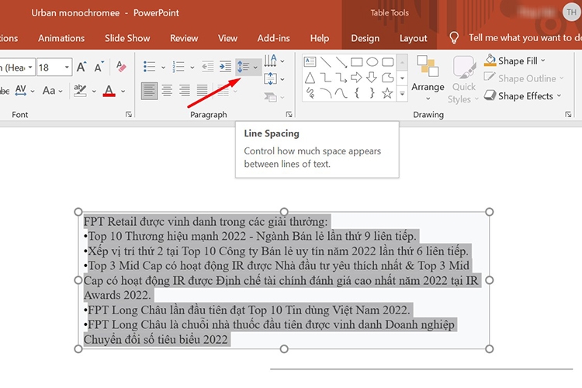Viewport: 582px width, 388px height.
Task: Select the Scribble freeform shape
Action: pyautogui.click(x=310, y=93)
